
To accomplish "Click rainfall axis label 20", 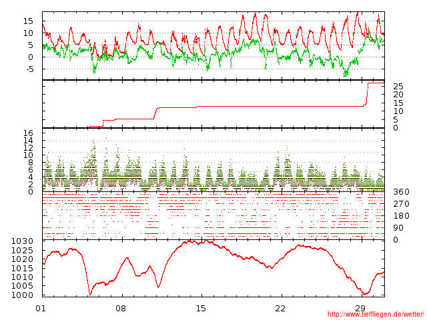I will point(398,95).
